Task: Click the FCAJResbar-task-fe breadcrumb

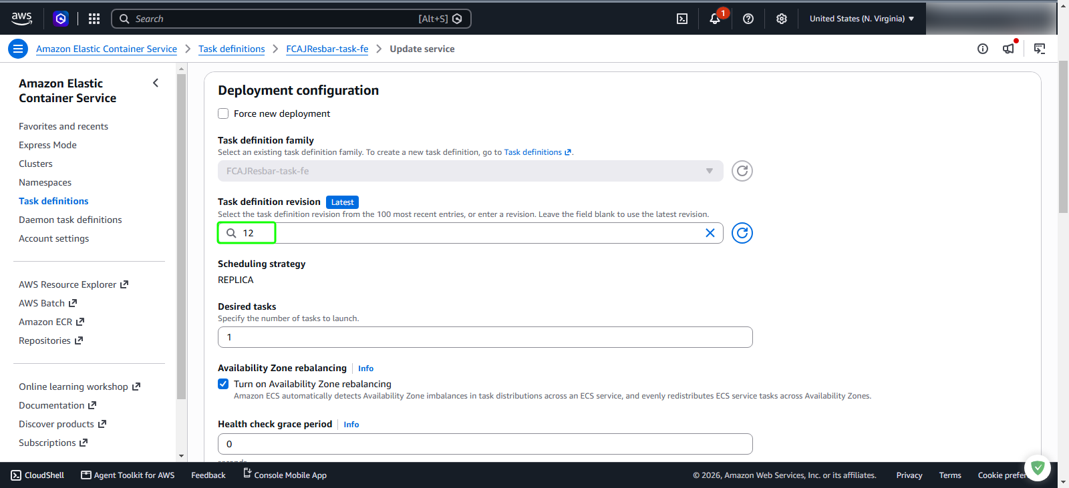Action: [x=327, y=49]
